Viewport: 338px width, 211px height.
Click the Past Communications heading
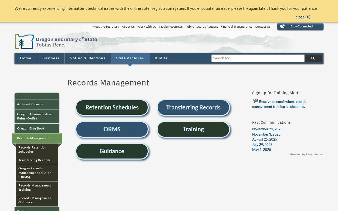coord(271,122)
